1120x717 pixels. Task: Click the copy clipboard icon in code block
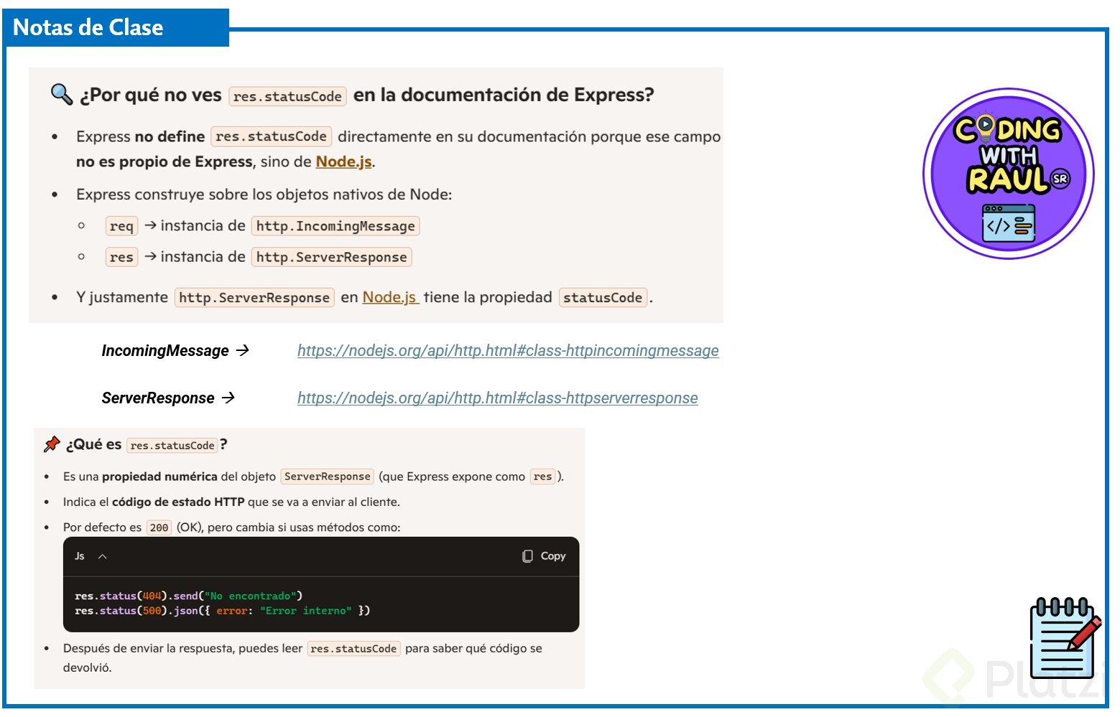[x=527, y=556]
